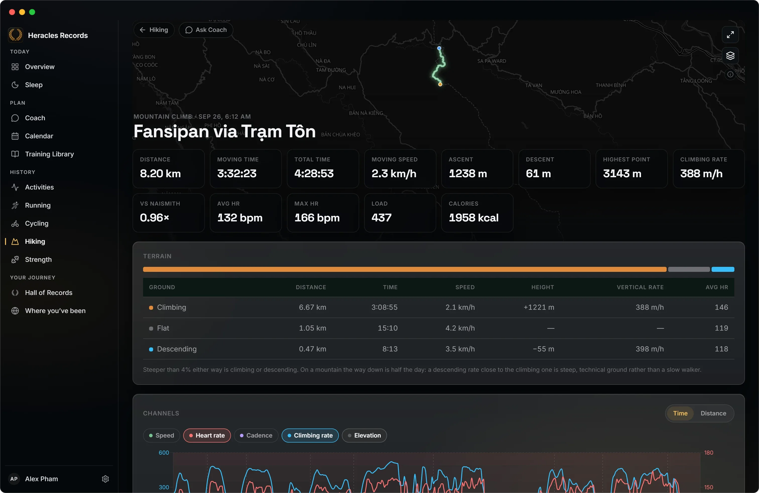Open the Overview grid icon
Viewport: 759px width, 493px height.
15,67
